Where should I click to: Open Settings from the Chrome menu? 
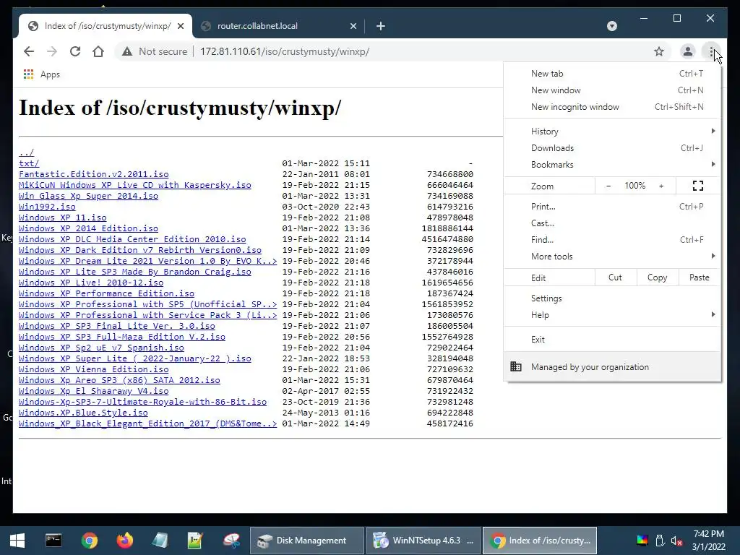[612, 298]
